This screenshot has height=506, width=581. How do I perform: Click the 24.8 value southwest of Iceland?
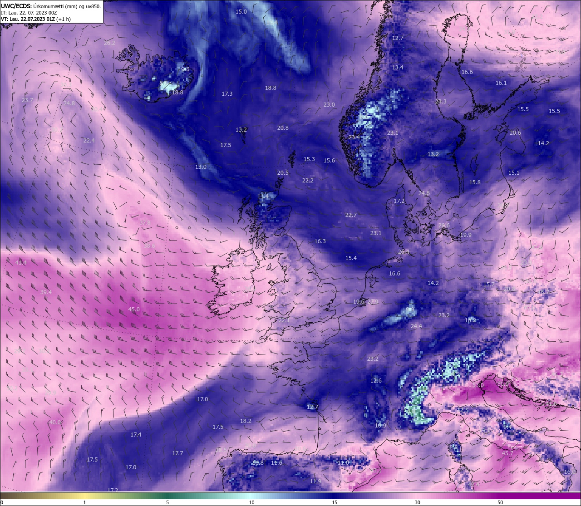69,103
